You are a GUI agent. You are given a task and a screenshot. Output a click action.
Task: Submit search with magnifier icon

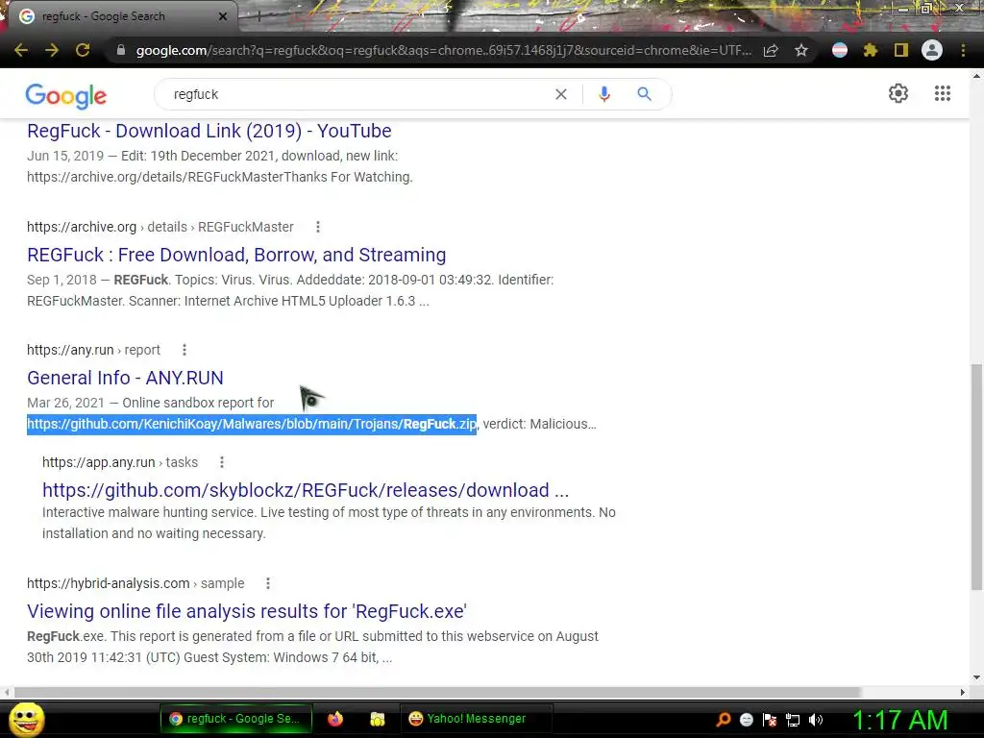tap(644, 94)
